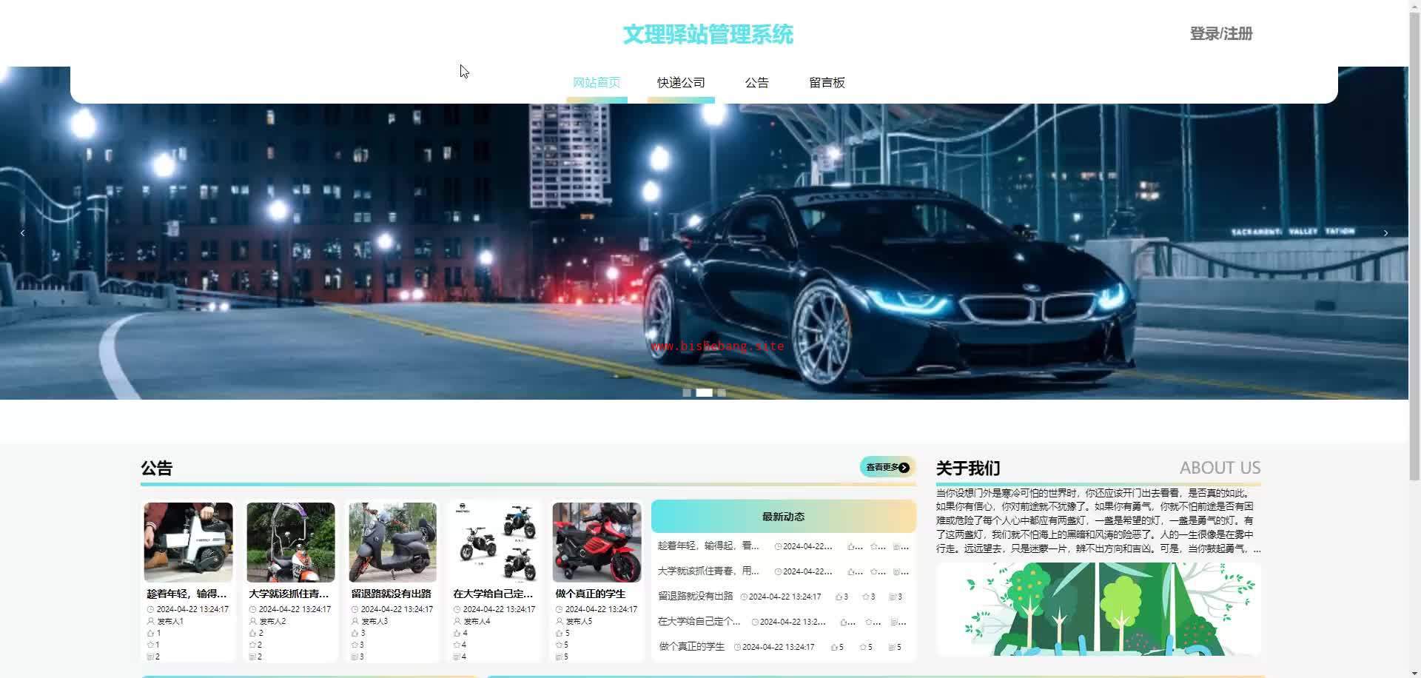Viewport: 1421px width, 678px height.
Task: Open 最新动态 entry 大学就该抓住青春，用...
Action: pos(708,571)
